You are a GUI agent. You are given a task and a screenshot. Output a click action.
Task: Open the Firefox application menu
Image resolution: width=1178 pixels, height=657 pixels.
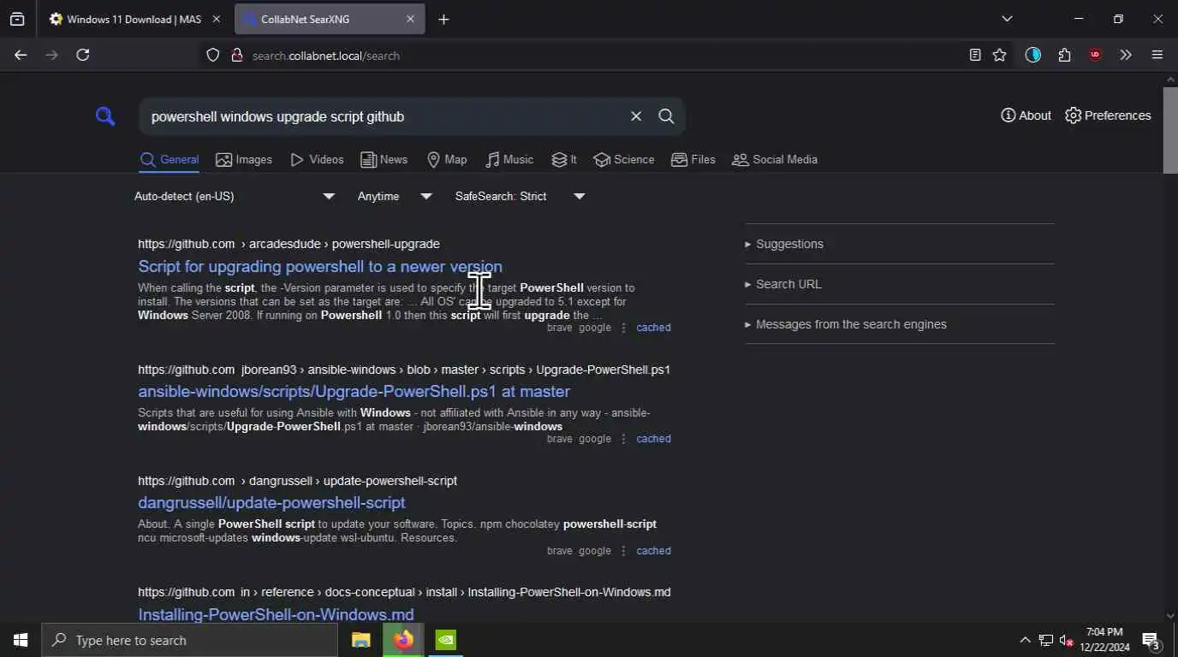pos(1157,56)
